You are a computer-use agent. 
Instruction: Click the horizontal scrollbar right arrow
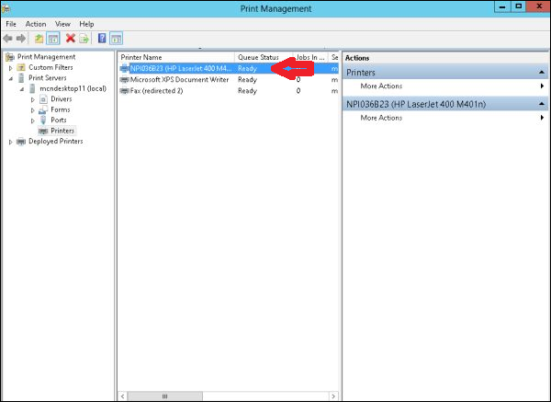[333, 396]
